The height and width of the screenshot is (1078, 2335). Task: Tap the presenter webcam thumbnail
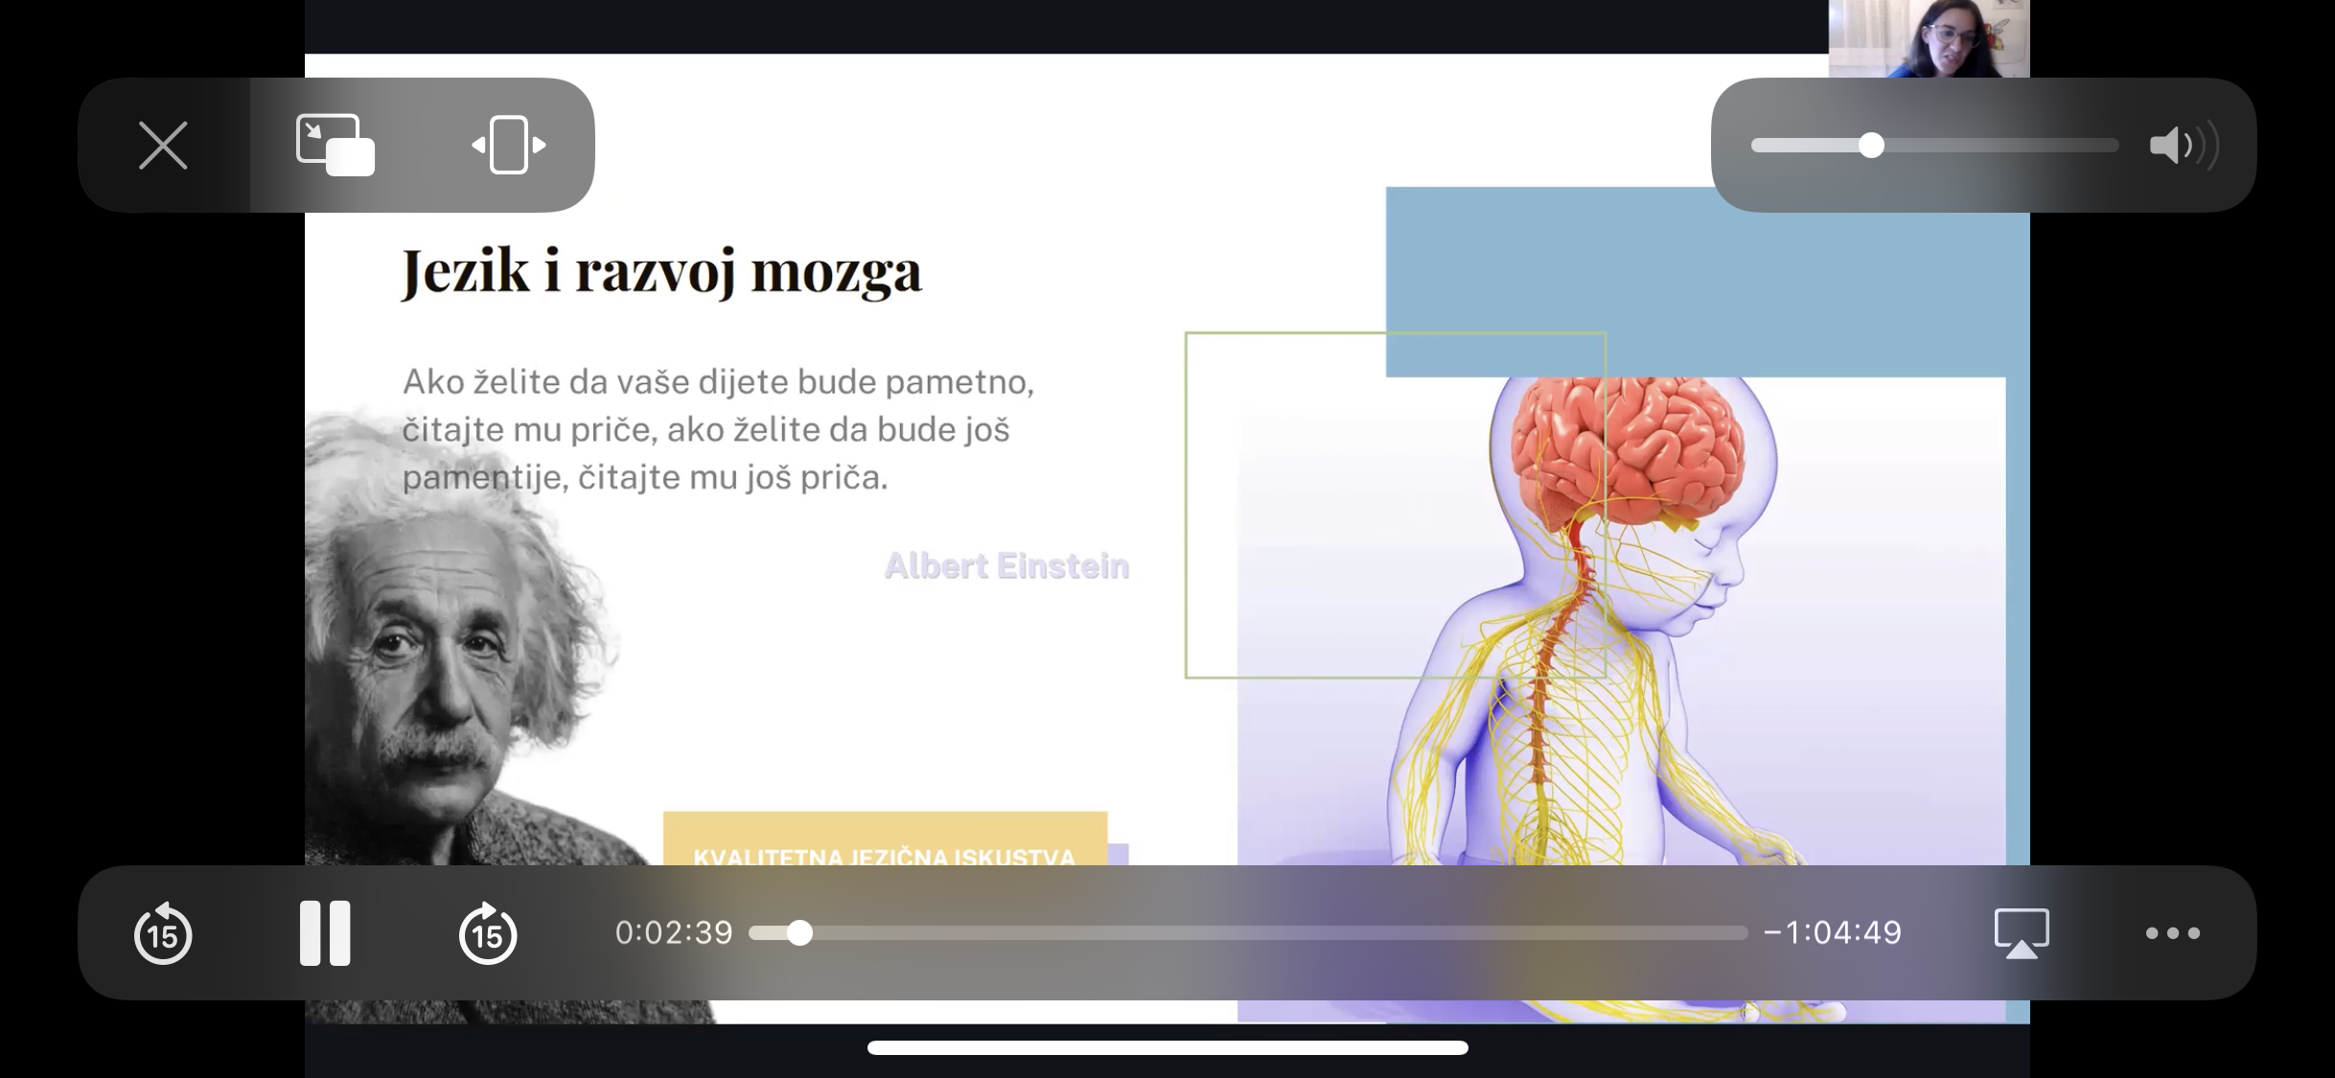point(1929,38)
